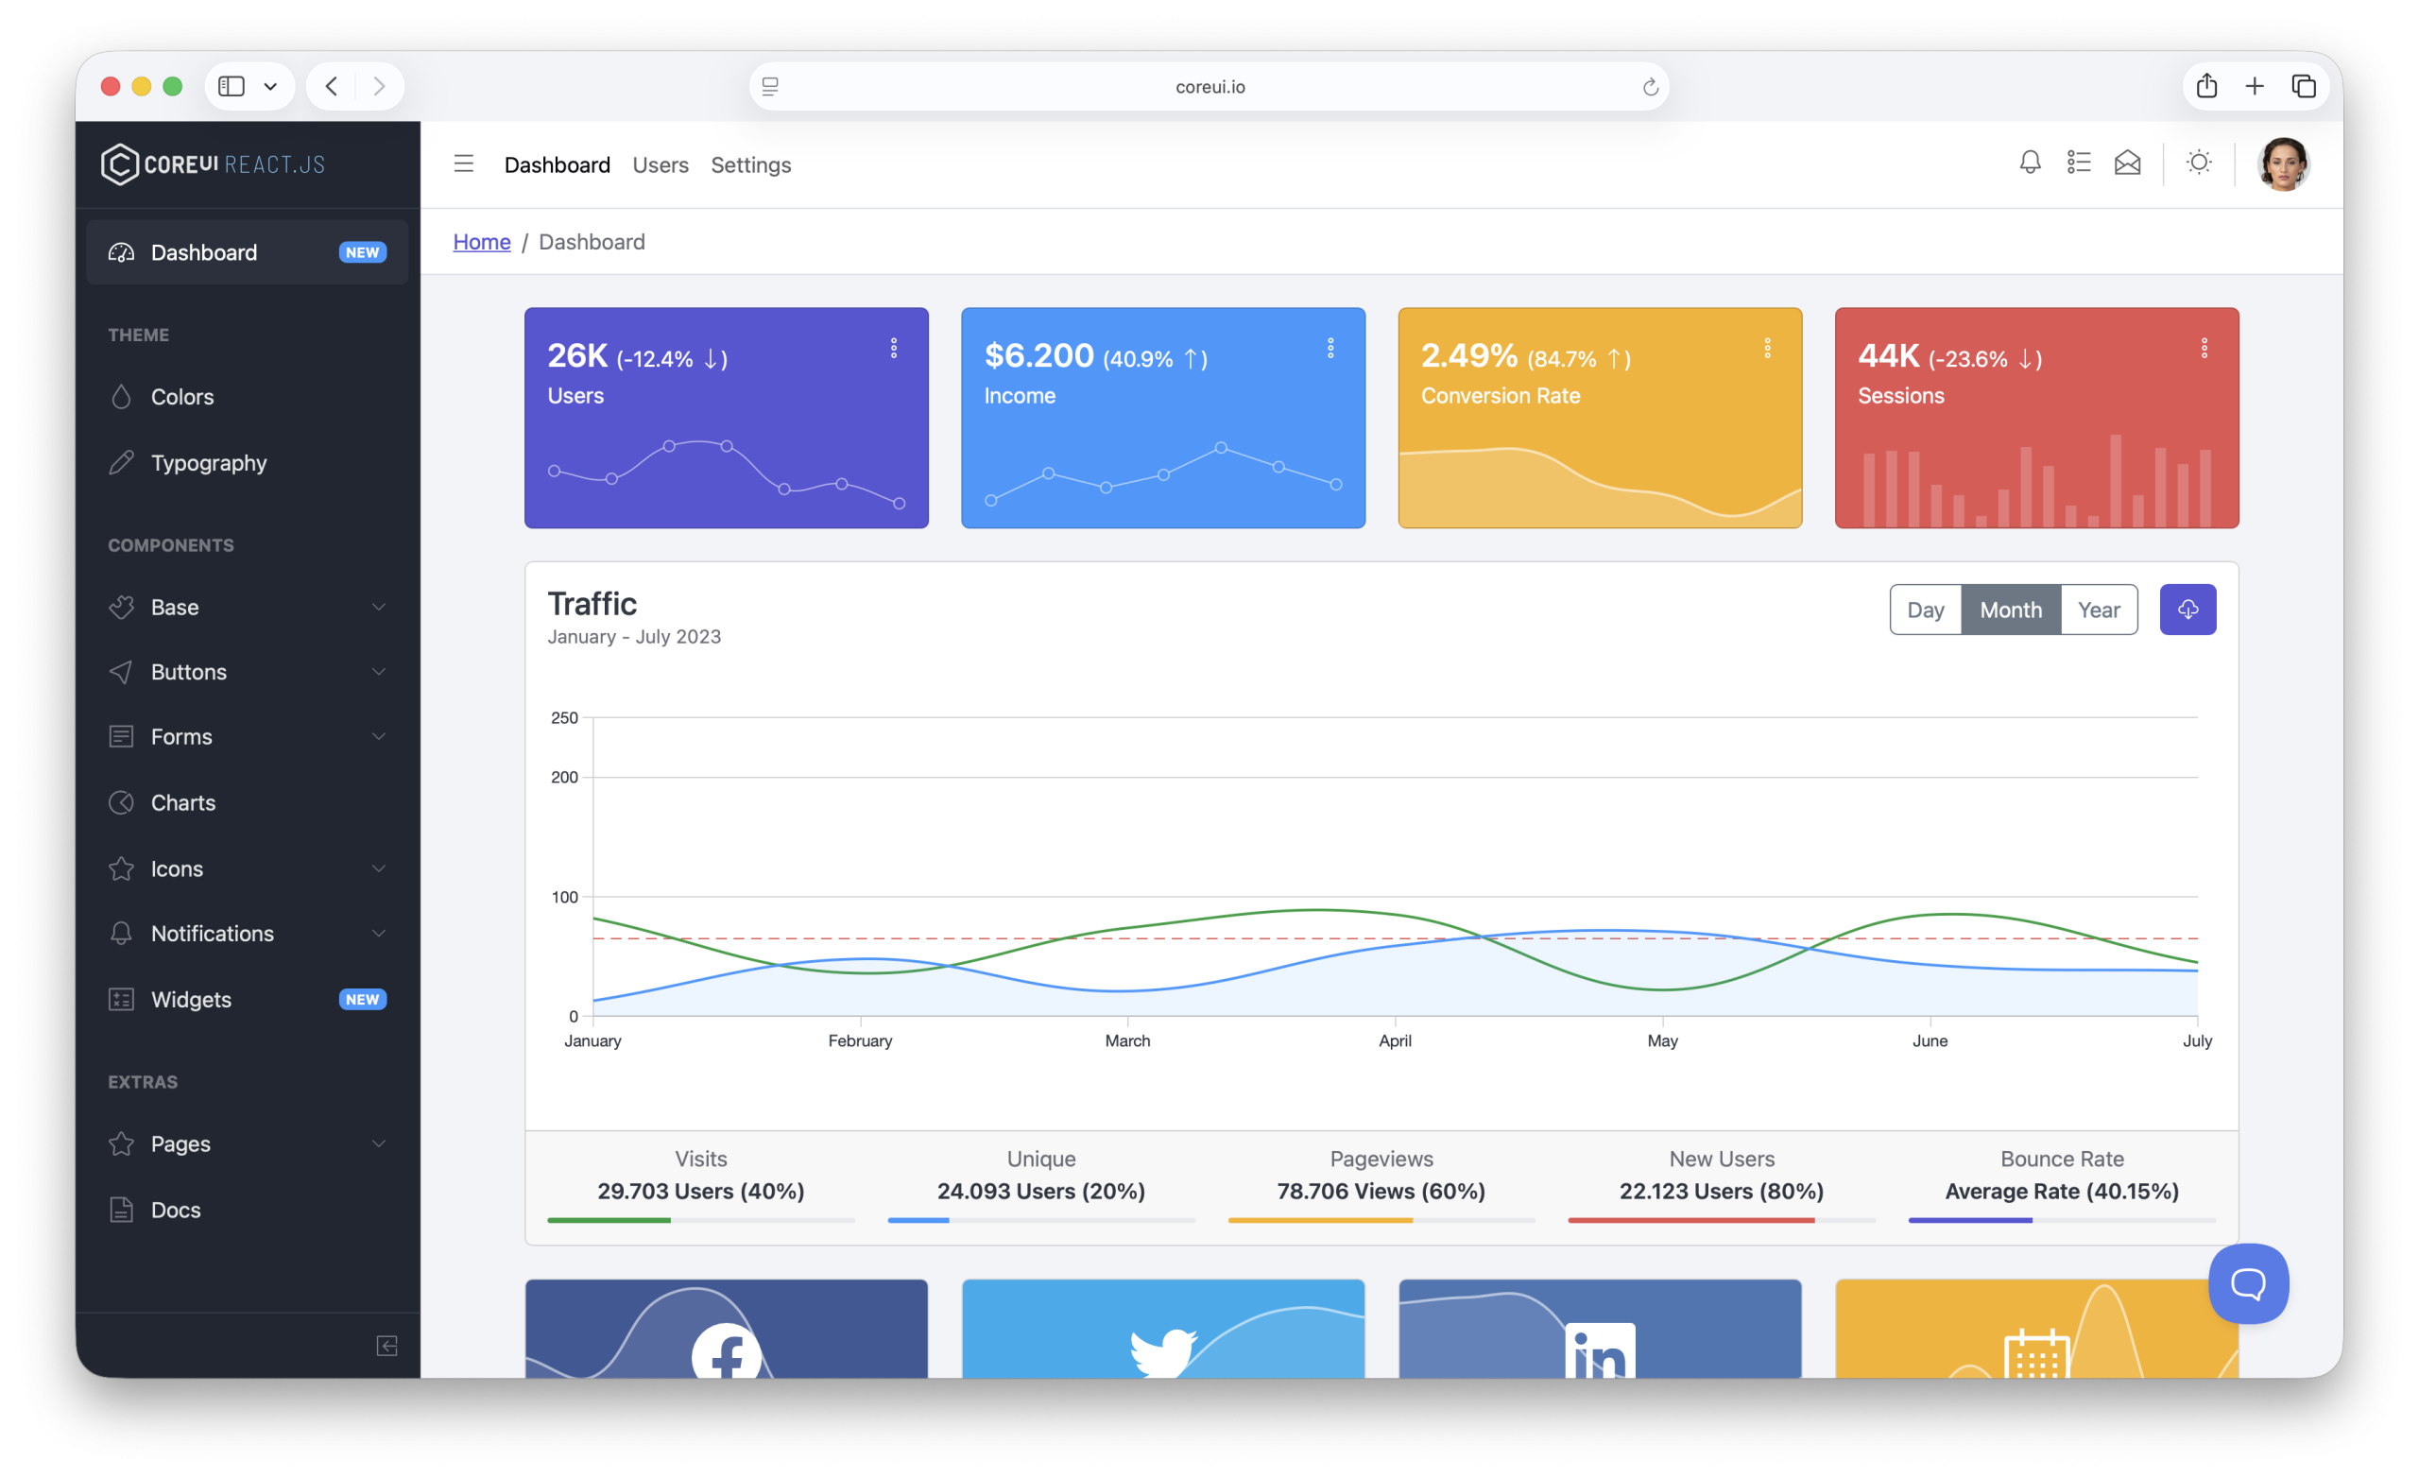The image size is (2419, 1478).
Task: Collapse sidebar using bottom arrow icon
Action: [x=386, y=1346]
